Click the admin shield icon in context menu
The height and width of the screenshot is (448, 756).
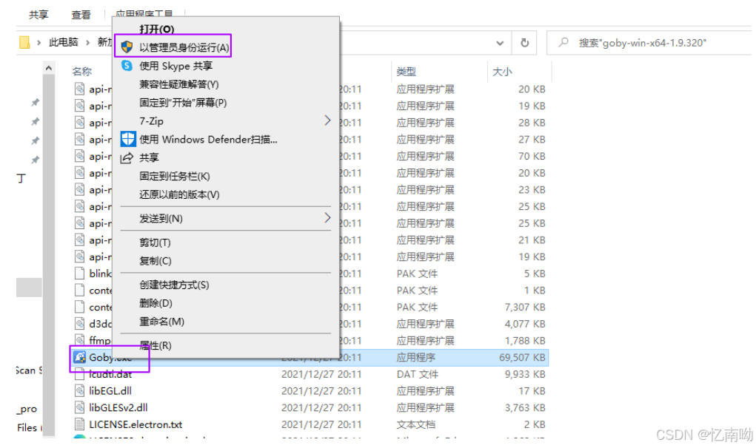(127, 47)
